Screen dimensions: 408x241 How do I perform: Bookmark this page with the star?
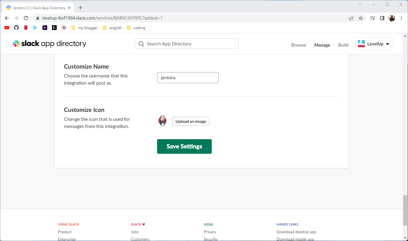361,18
